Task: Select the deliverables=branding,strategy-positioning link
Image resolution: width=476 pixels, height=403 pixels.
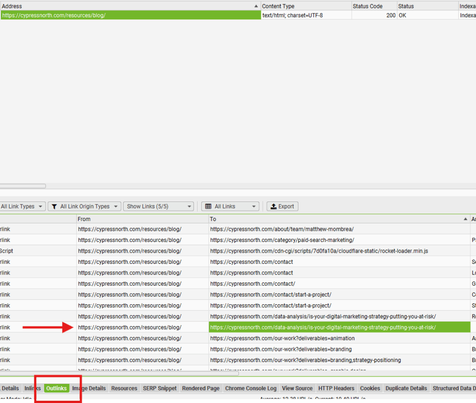Action: click(x=339, y=360)
